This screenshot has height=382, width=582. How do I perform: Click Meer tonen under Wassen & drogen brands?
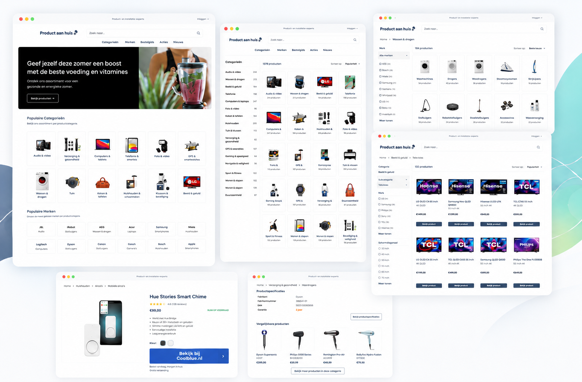point(386,121)
